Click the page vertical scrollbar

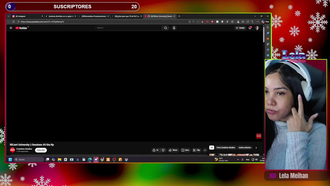pyautogui.click(x=264, y=35)
